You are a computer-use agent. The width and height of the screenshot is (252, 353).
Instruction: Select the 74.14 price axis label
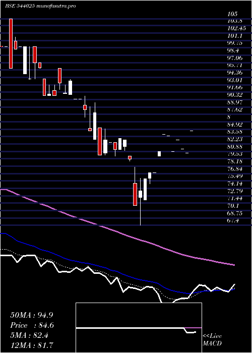coord(235,184)
